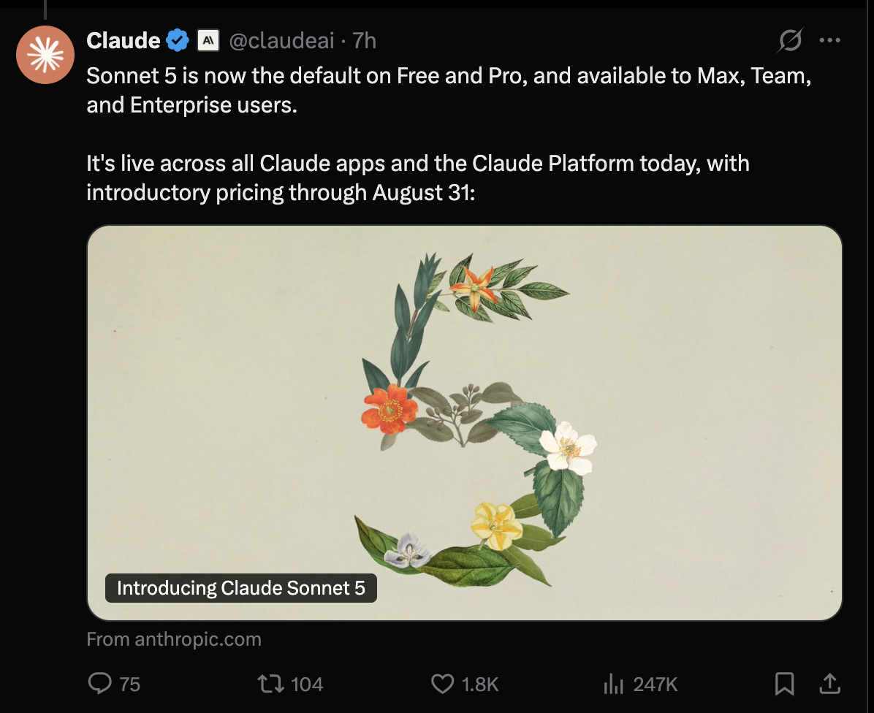Click the 7h post timestamp
The image size is (874, 713).
click(x=365, y=40)
